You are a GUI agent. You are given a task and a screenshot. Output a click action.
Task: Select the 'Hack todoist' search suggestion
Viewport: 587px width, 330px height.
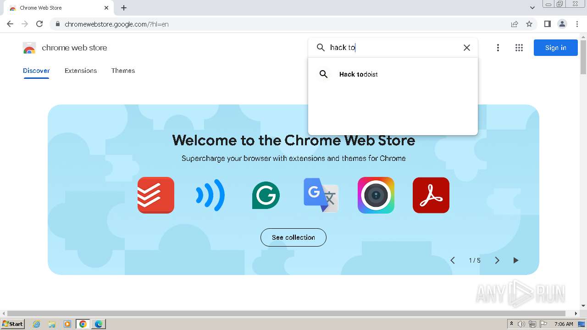point(393,74)
